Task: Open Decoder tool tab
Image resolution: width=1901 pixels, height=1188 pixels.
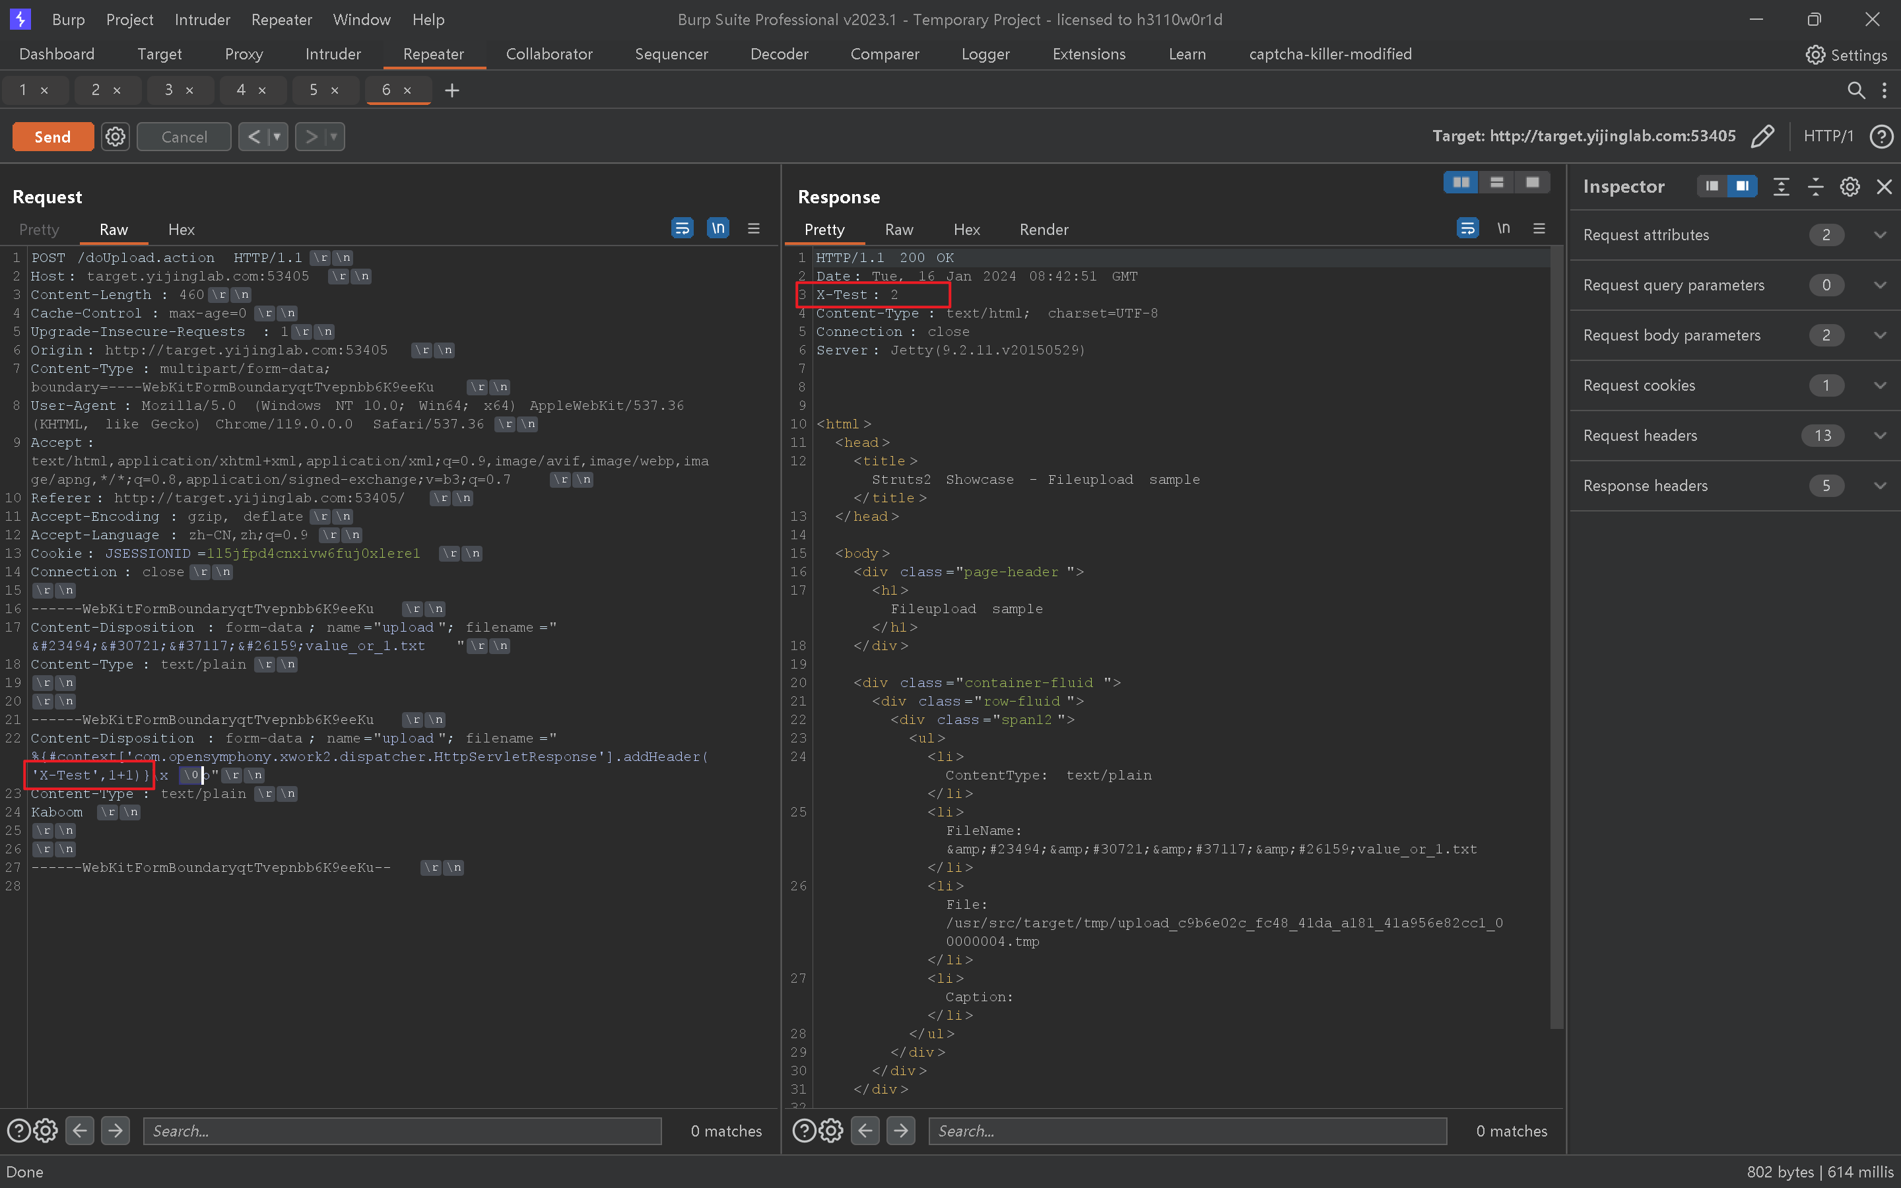Action: coord(780,54)
